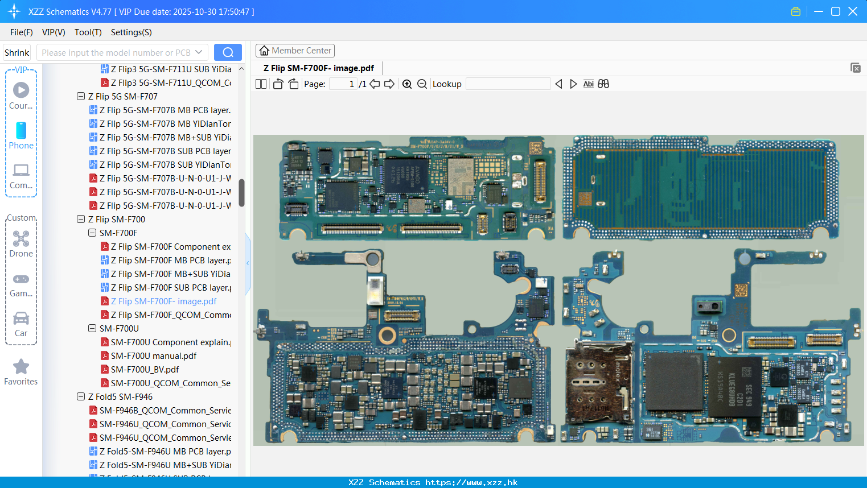Screen dimensions: 867x488
Task: Open Z Flip SM-F700F SUB PCB layer file
Action: tap(166, 288)
